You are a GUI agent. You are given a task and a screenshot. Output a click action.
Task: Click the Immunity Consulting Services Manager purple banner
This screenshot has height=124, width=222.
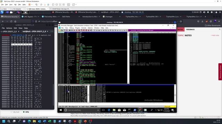pos(152,30)
